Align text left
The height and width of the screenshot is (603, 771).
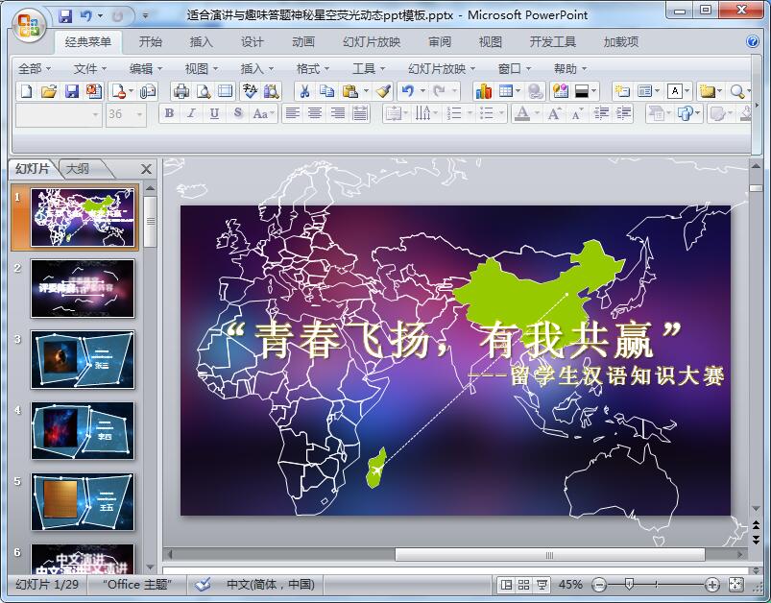[293, 113]
